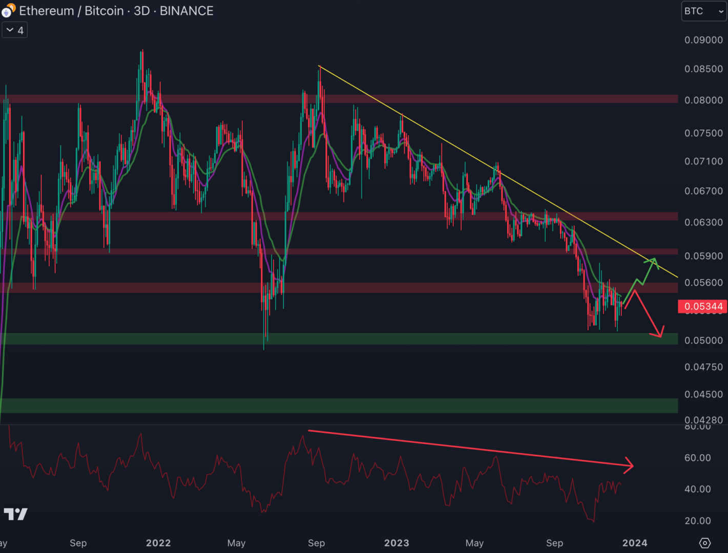Image resolution: width=728 pixels, height=553 pixels.
Task: Expand the collapsed indicators legend showing 4
Action: pyautogui.click(x=15, y=30)
